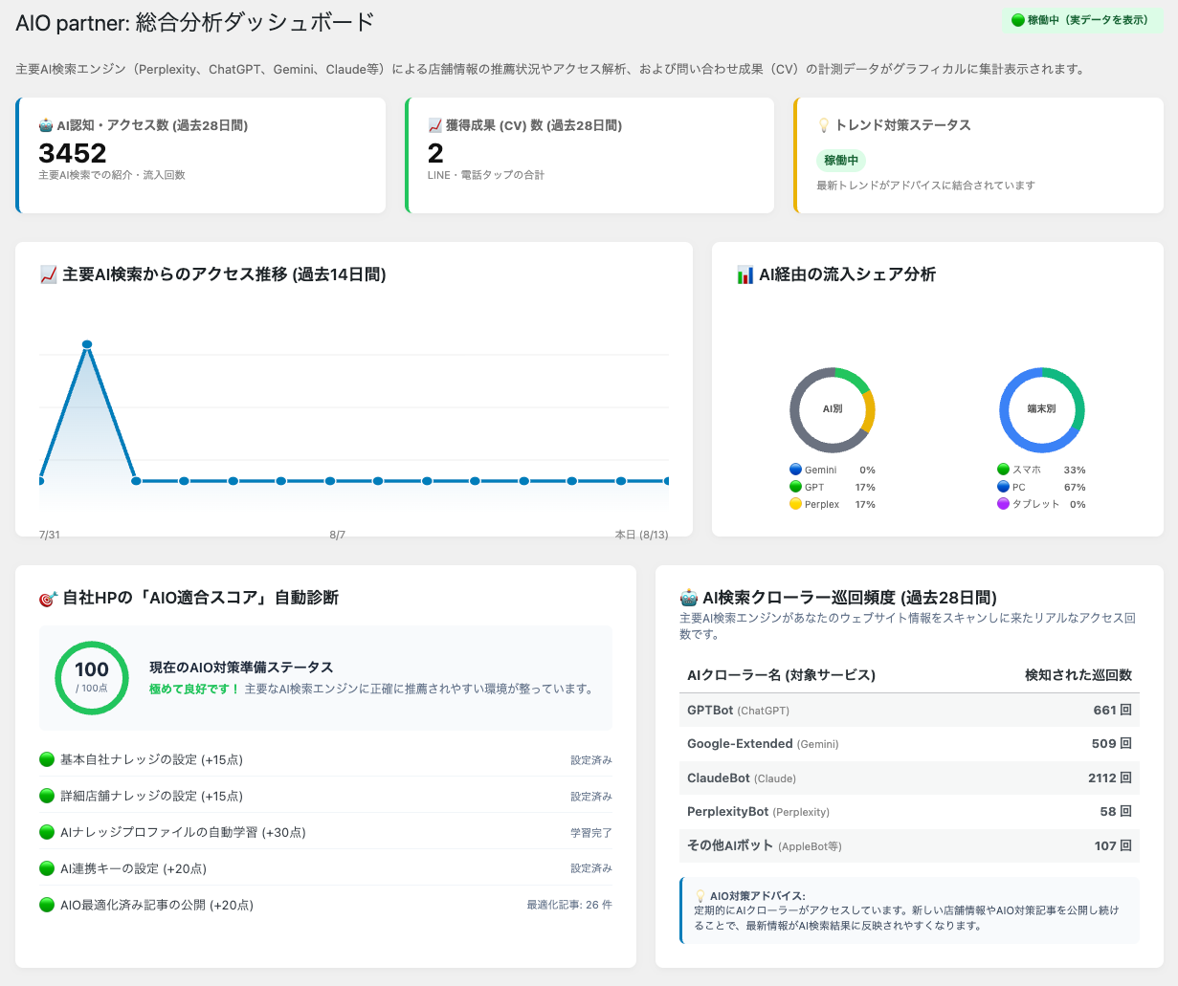Click the ClaudeBot (Claude) table row

[909, 778]
